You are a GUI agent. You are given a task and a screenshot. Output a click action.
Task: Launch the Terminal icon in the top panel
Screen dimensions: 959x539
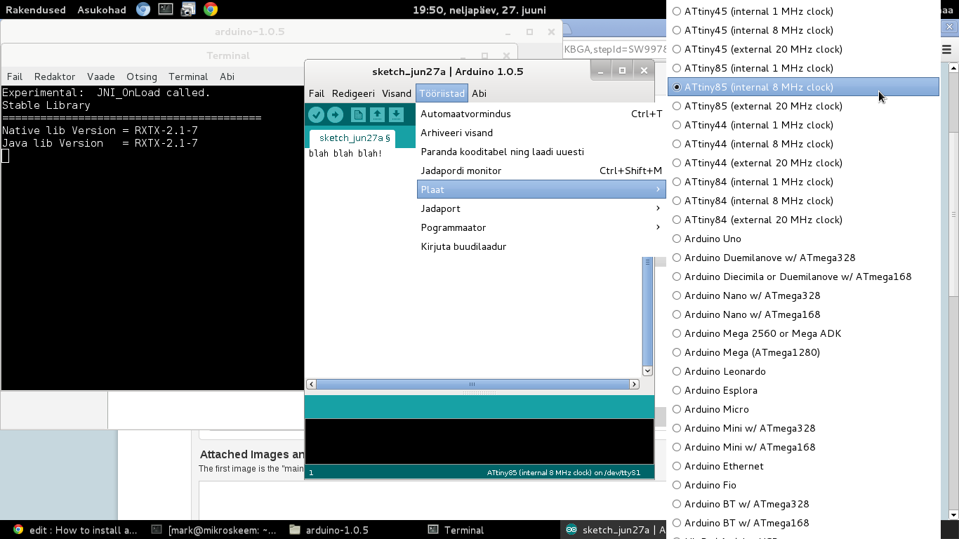166,10
